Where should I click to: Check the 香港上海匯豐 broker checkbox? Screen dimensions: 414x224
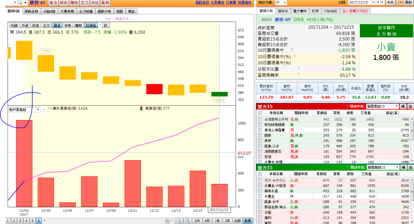coord(260,130)
